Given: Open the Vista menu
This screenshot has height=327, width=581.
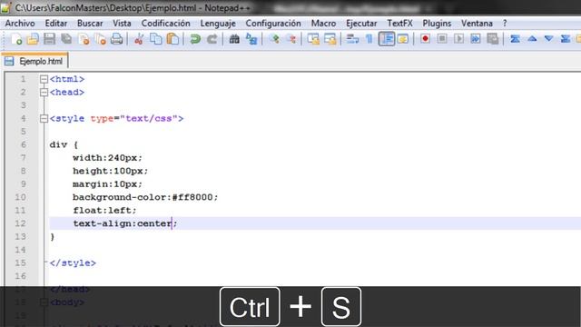Looking at the screenshot, I should 122,24.
